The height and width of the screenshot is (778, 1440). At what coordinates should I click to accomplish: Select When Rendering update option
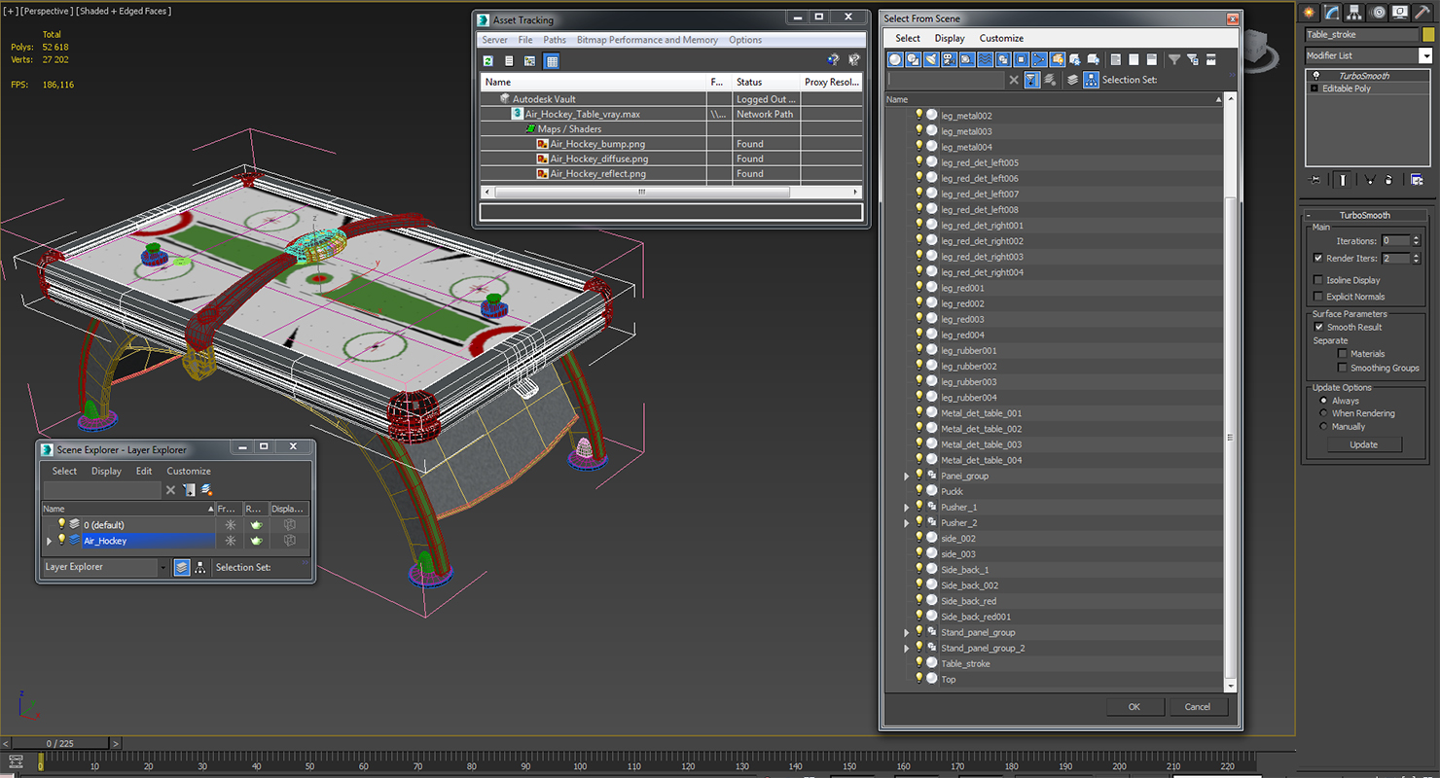pos(1323,413)
